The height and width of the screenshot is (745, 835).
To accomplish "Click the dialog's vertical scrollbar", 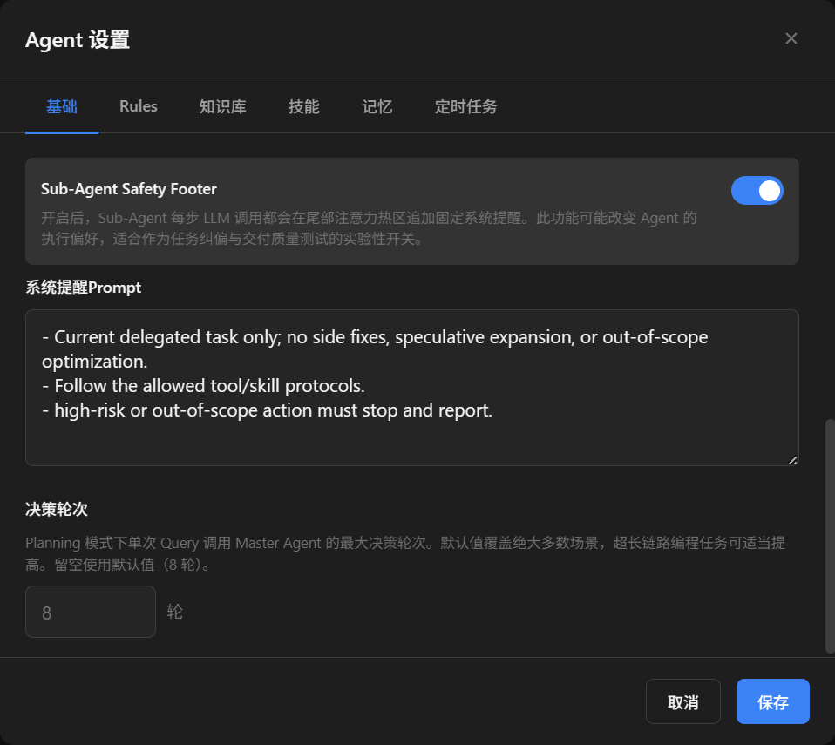I will (x=830, y=536).
